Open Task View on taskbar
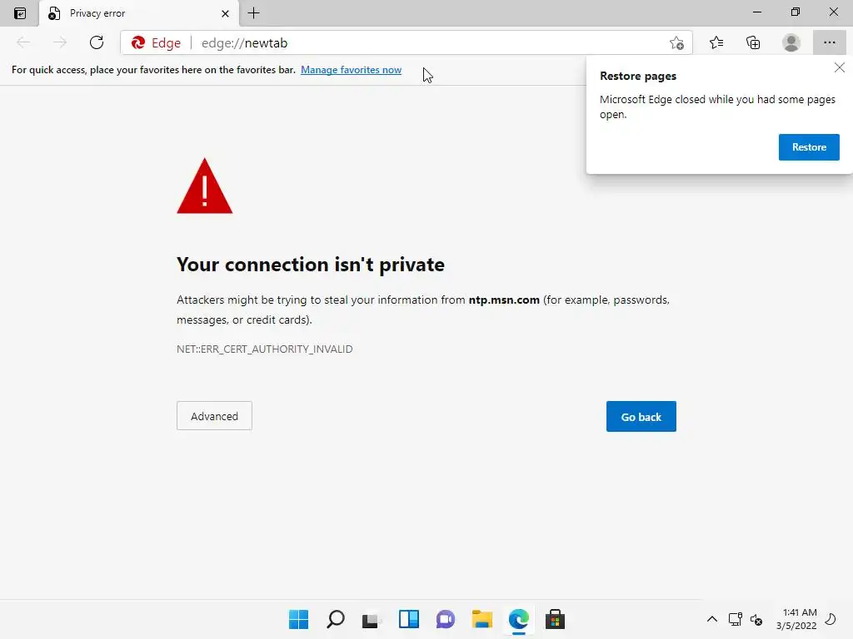 click(371, 619)
